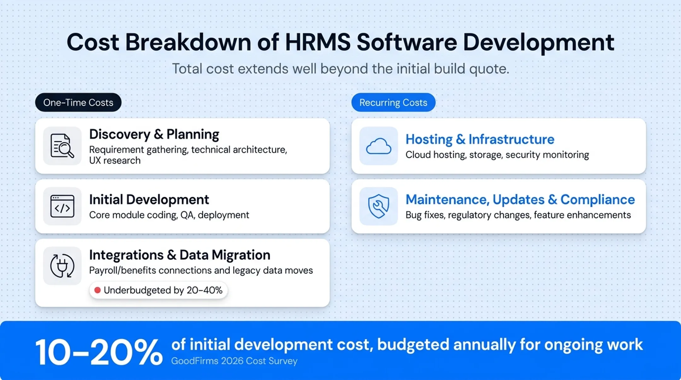Click the GoodFirms 2026 Cost Survey citation
This screenshot has width=681, height=380.
point(234,361)
